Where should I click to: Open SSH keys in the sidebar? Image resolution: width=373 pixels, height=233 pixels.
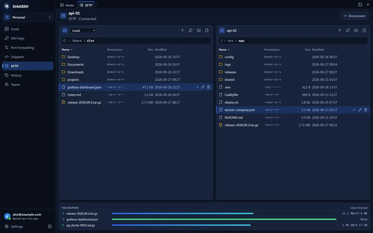28,38
